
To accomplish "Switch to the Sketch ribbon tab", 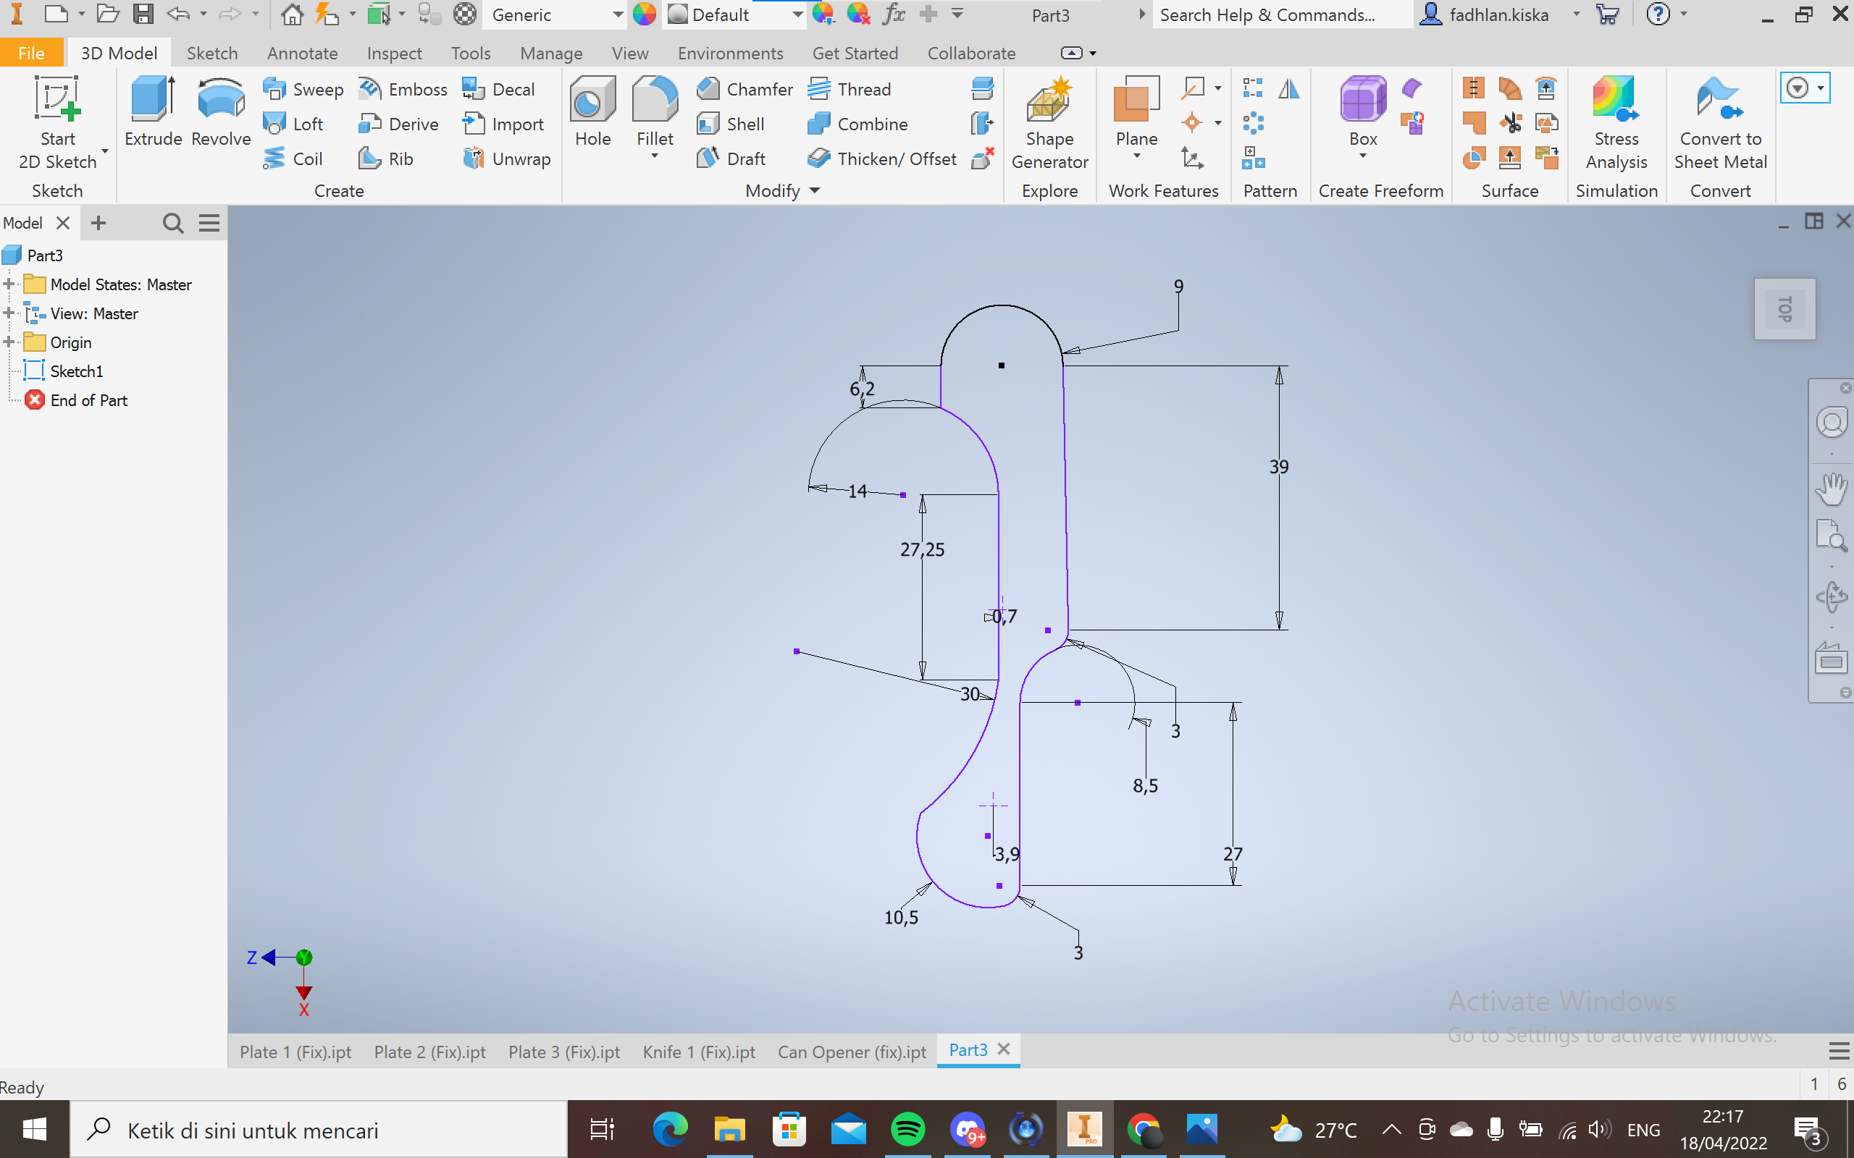I will 212,53.
